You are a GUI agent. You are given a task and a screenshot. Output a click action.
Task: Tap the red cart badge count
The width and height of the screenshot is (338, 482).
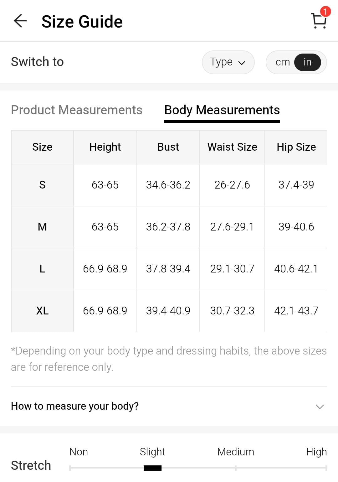[x=325, y=12]
